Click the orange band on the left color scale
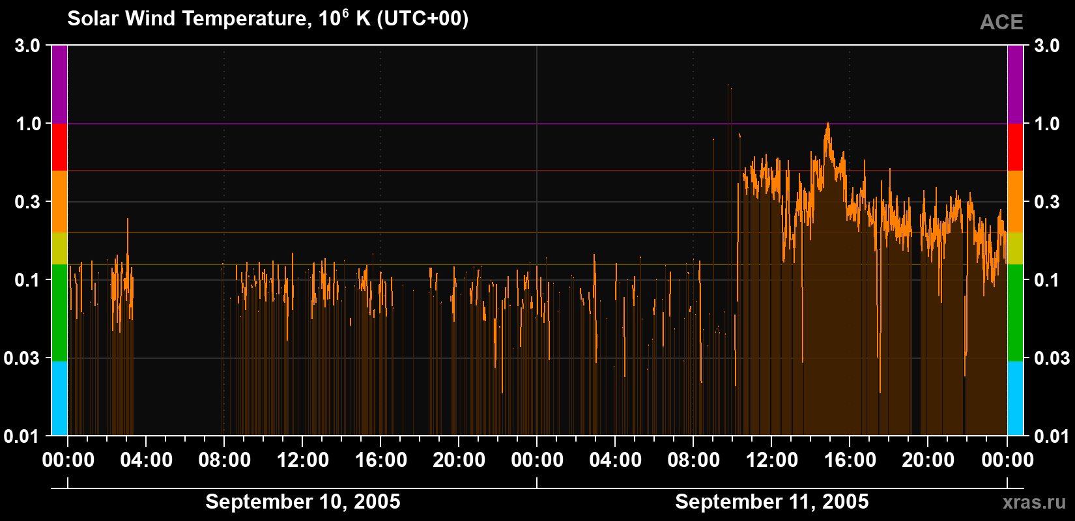 pyautogui.click(x=59, y=202)
